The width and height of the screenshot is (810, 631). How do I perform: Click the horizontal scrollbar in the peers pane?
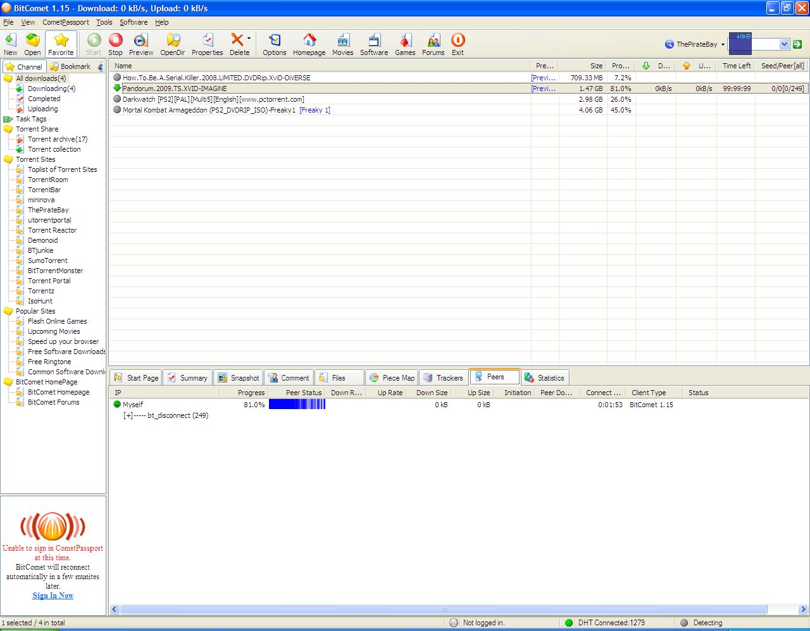pos(444,610)
